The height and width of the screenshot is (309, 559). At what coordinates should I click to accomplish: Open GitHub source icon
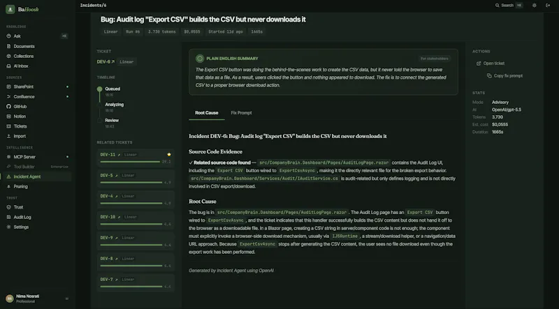click(9, 107)
